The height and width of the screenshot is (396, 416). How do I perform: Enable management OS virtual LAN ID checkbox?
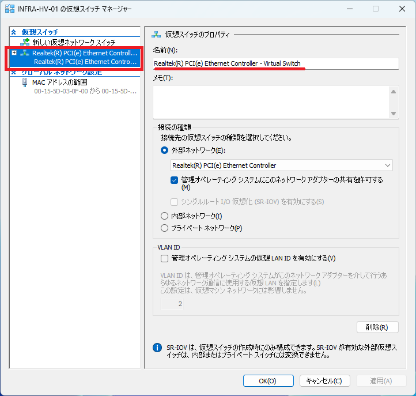[x=164, y=258]
